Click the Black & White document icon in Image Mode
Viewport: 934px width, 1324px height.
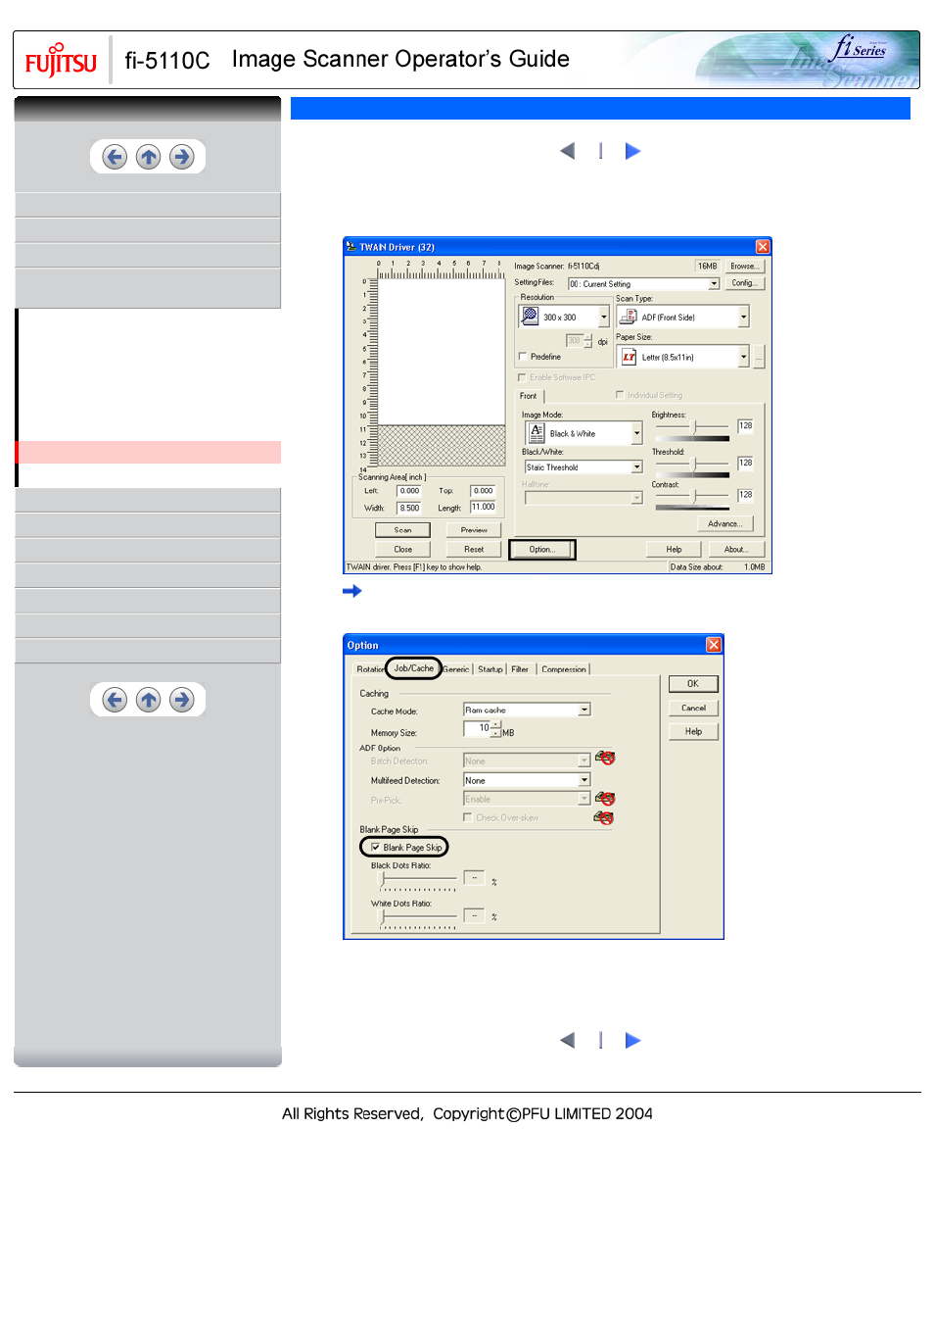tap(537, 432)
